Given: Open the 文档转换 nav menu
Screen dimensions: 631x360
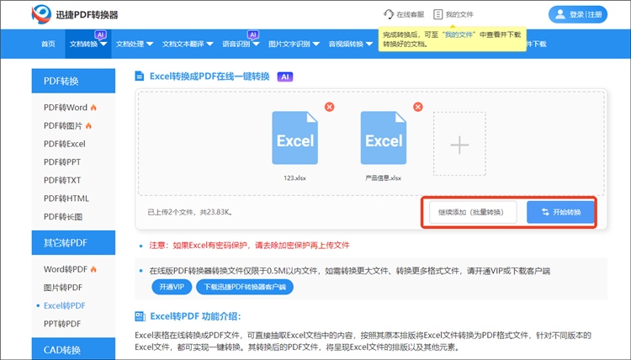Looking at the screenshot, I should (x=88, y=44).
